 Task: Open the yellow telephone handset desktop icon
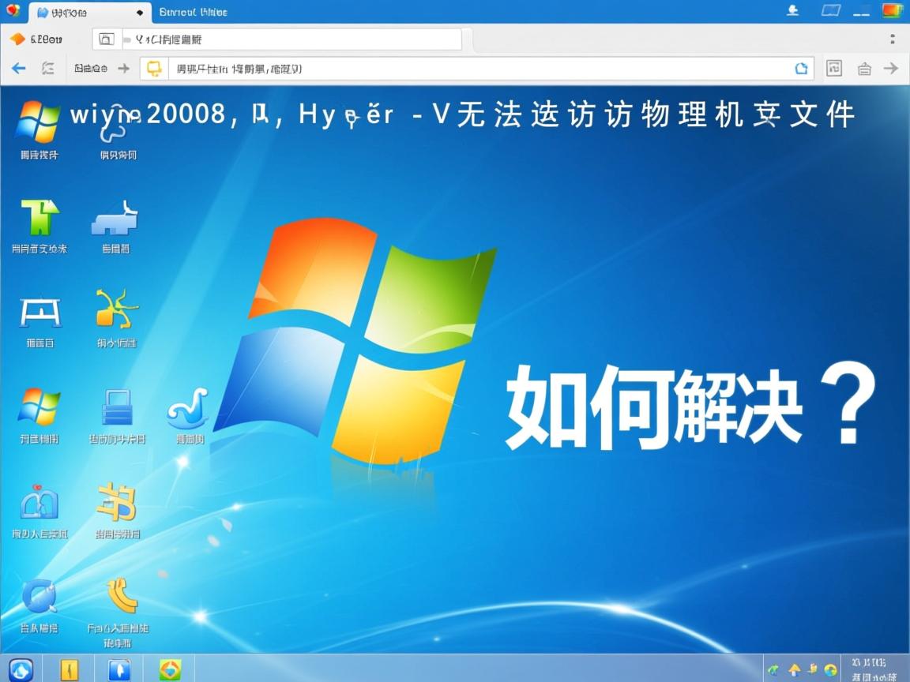click(x=122, y=595)
